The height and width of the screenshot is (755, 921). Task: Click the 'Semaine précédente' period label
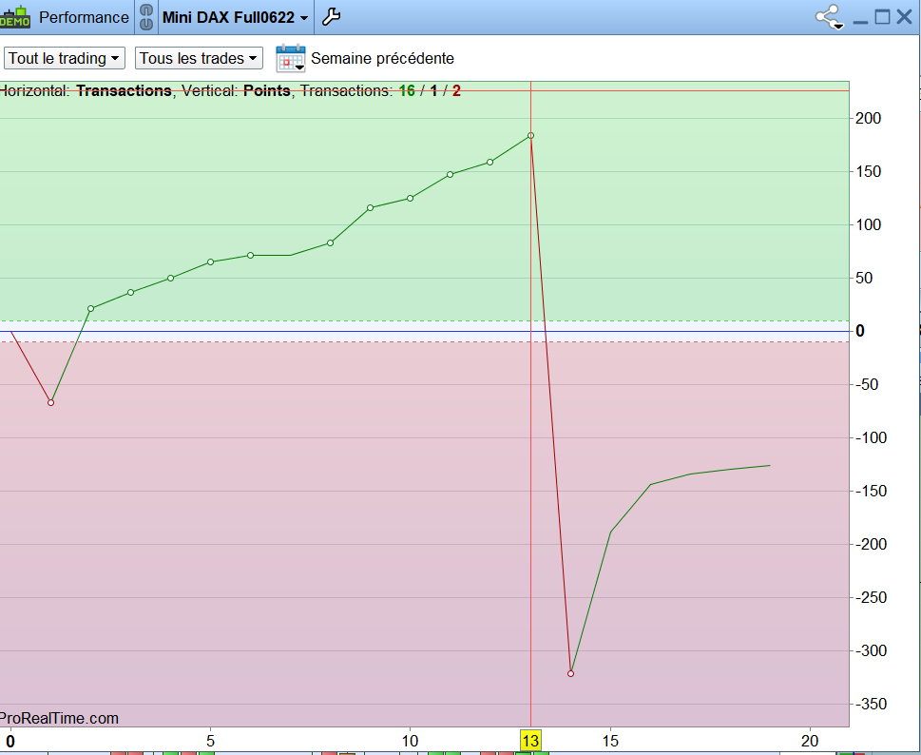click(382, 58)
